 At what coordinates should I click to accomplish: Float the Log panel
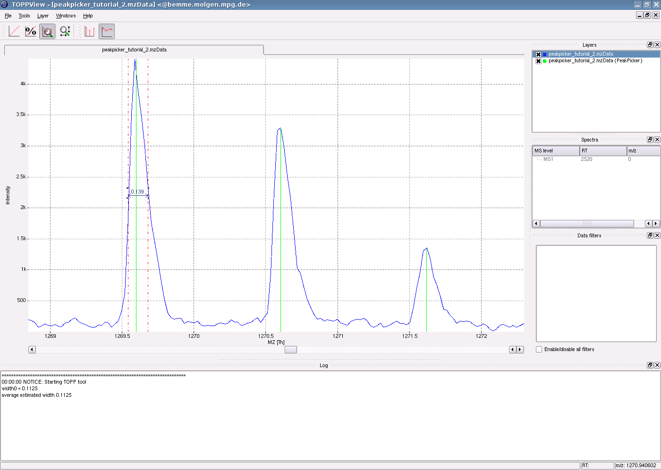(x=650, y=365)
